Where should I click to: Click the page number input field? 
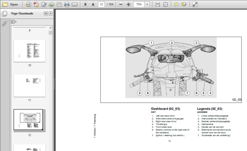(101, 5)
